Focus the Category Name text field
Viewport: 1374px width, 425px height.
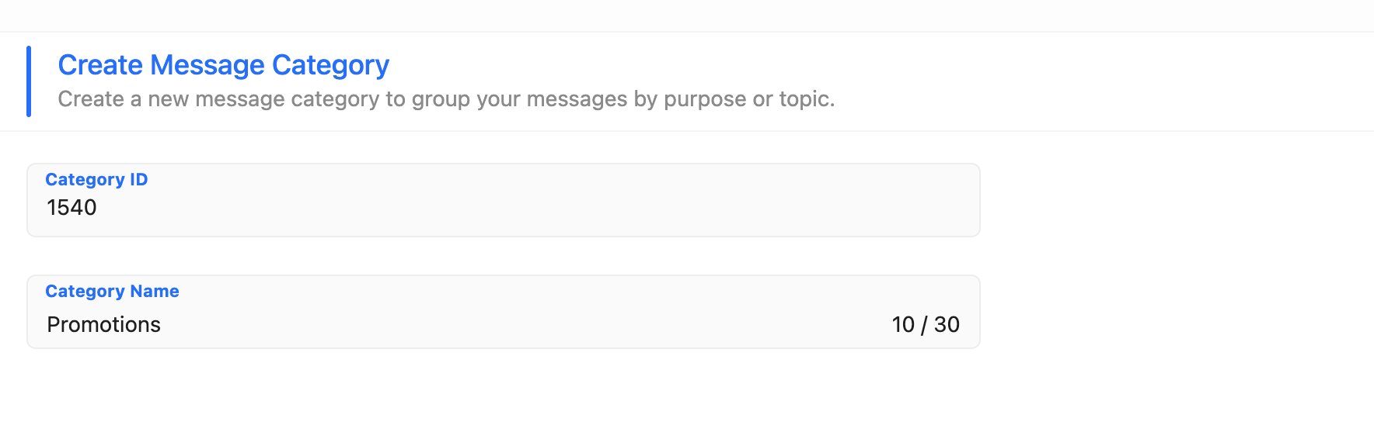466,324
